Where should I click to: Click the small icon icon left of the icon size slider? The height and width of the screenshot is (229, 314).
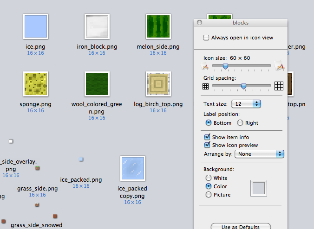pyautogui.click(x=205, y=67)
